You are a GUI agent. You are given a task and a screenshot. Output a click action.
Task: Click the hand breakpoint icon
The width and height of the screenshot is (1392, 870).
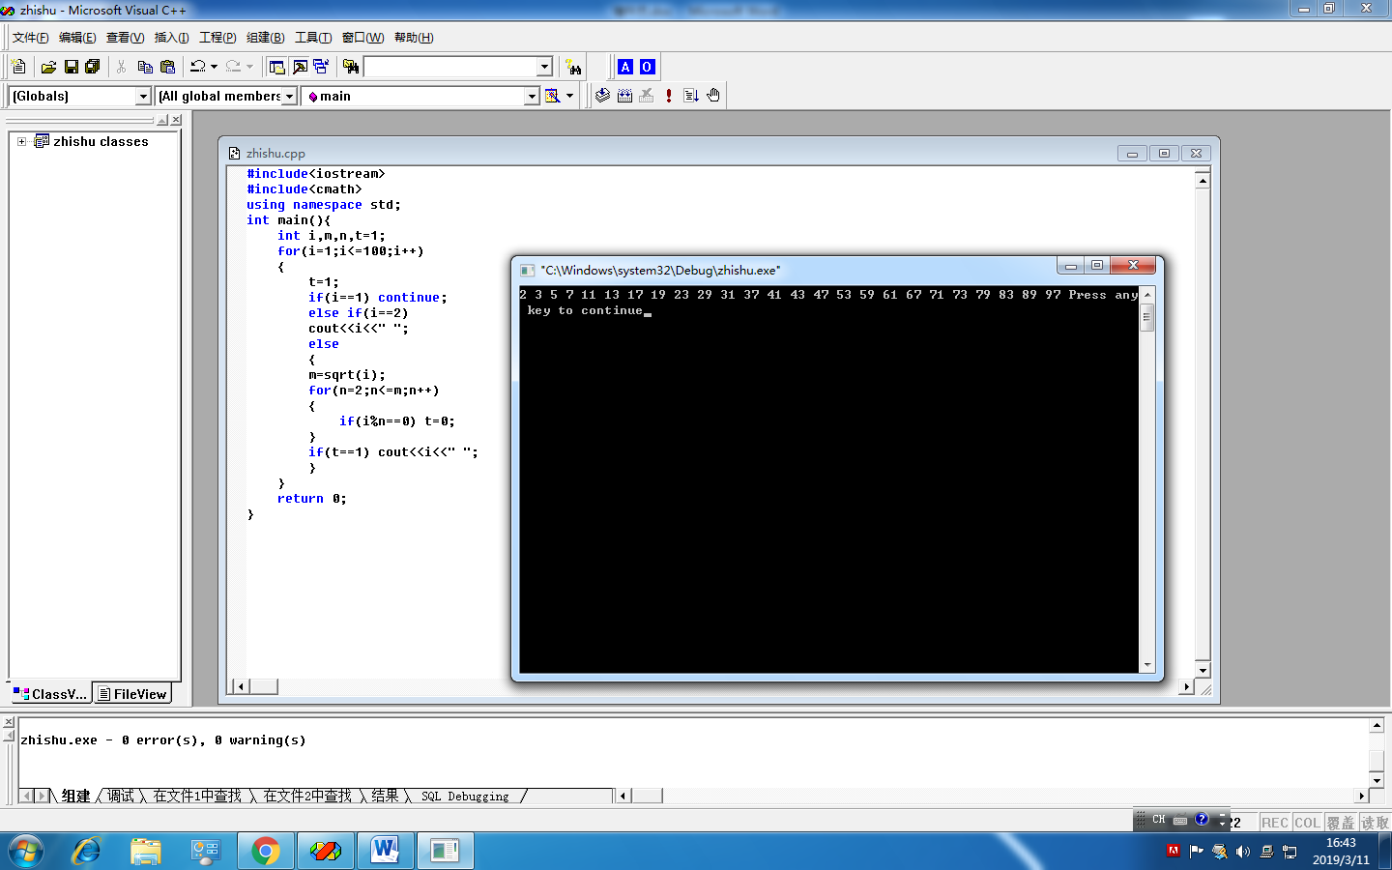pyautogui.click(x=713, y=96)
